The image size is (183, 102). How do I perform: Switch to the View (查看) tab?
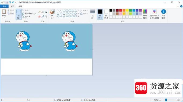click(20, 6)
